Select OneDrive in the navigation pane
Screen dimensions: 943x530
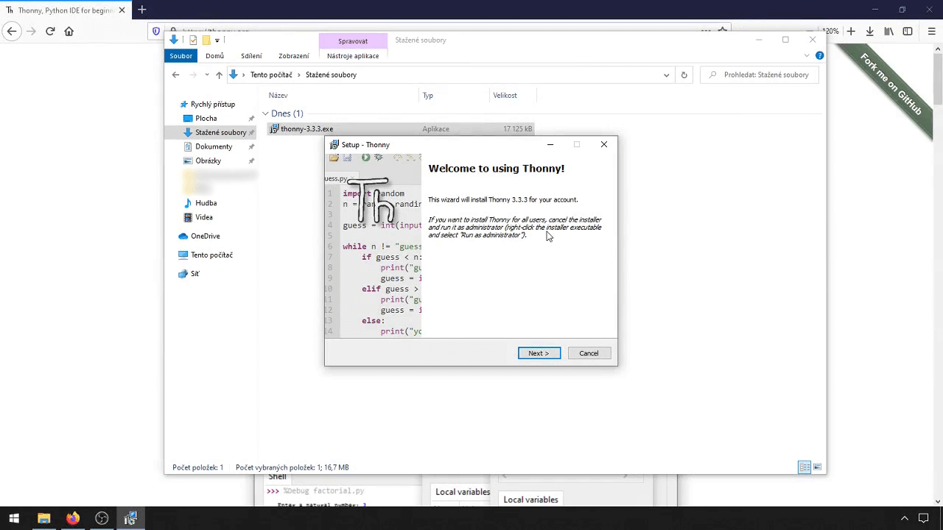coord(205,236)
